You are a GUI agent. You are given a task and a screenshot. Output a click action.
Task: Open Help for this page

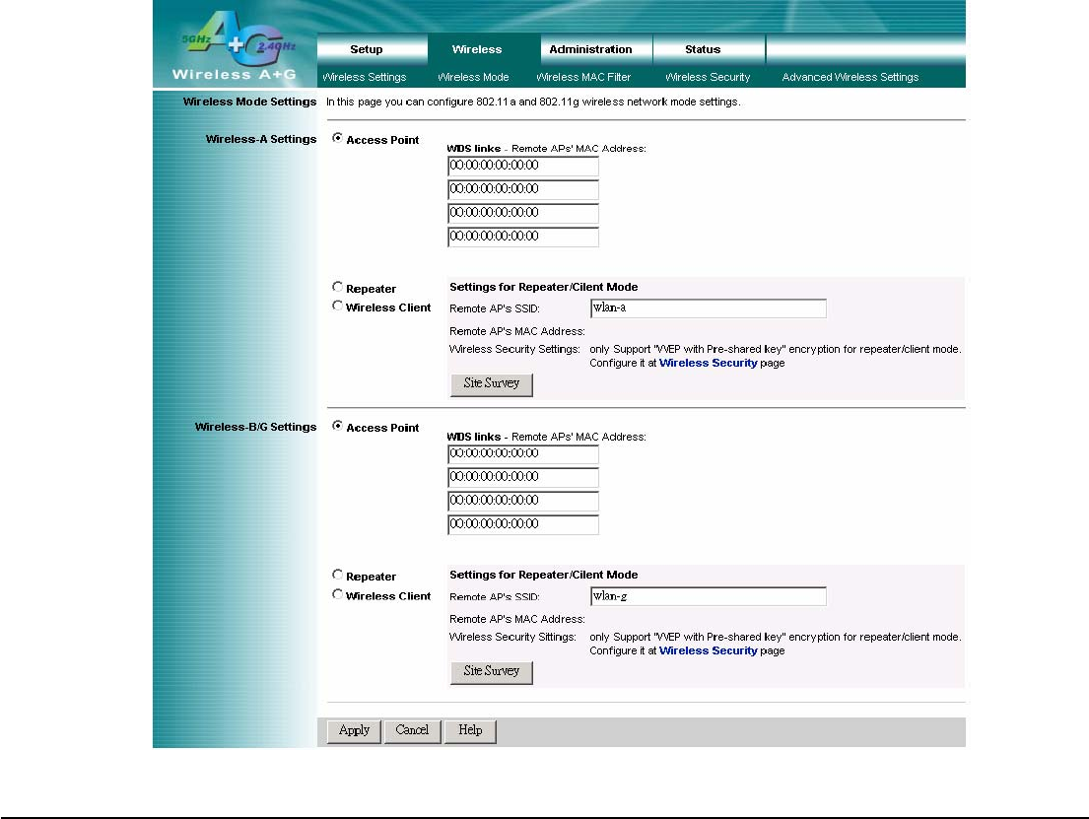click(x=470, y=730)
